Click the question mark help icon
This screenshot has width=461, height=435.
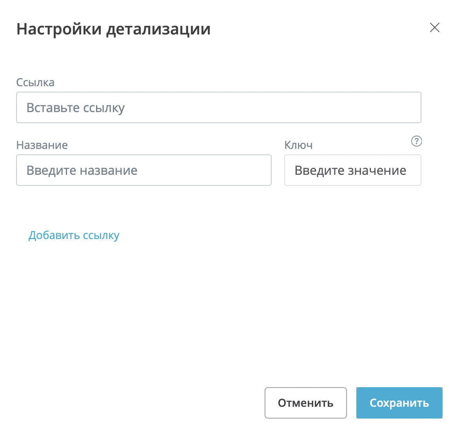click(x=416, y=141)
